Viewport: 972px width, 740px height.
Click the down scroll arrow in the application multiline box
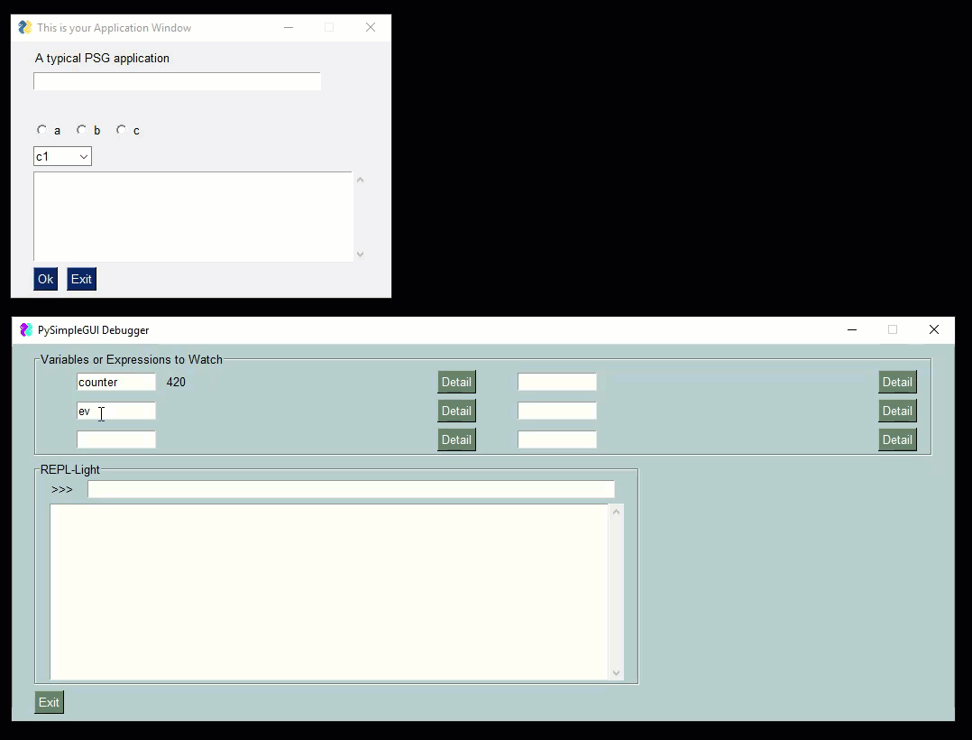[360, 254]
